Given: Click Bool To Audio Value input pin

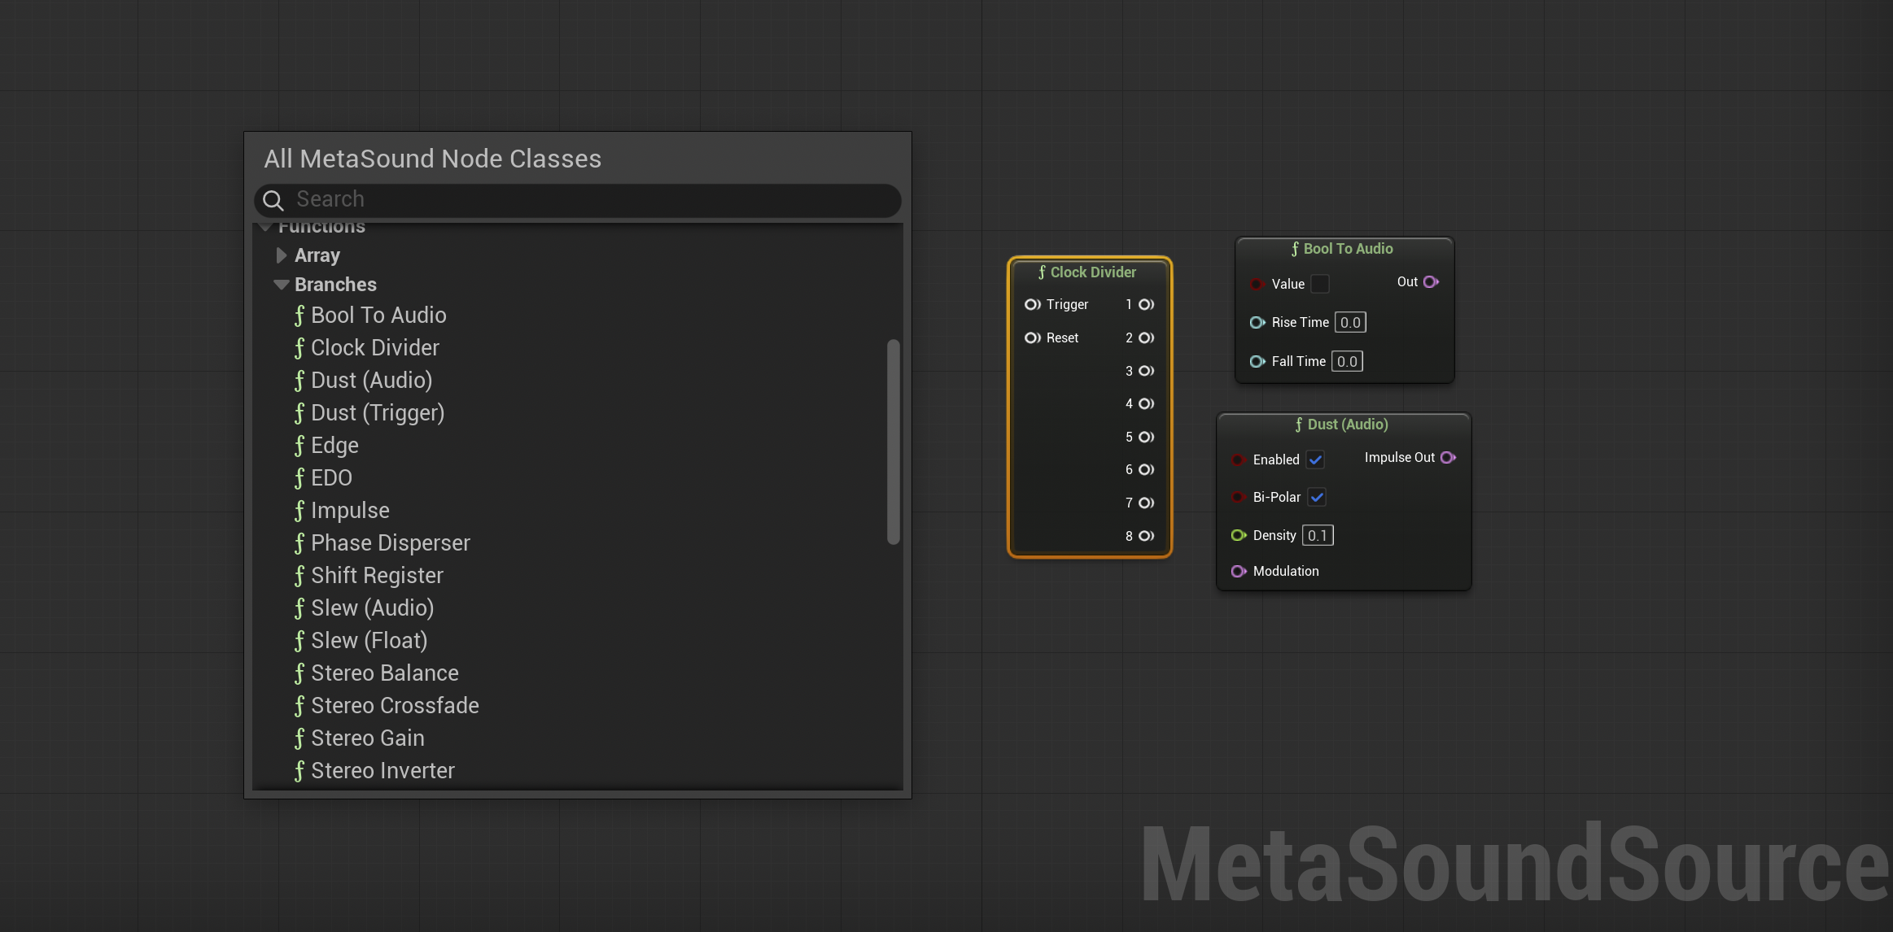Looking at the screenshot, I should (x=1257, y=284).
